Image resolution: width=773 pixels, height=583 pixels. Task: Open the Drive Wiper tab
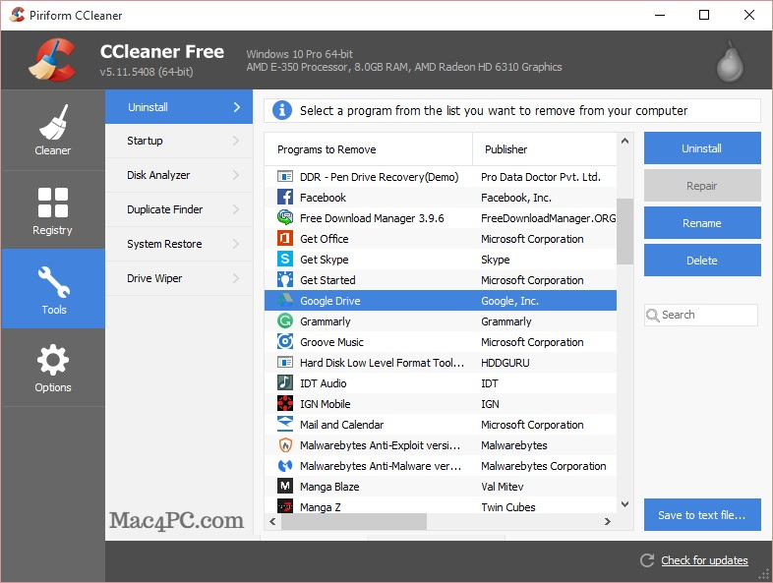point(179,279)
